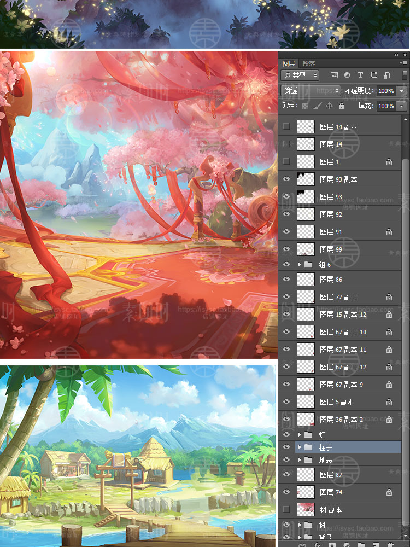Screen dimensions: 410x547
Task: Click folder icon of group 柱子
Action: (x=308, y=447)
